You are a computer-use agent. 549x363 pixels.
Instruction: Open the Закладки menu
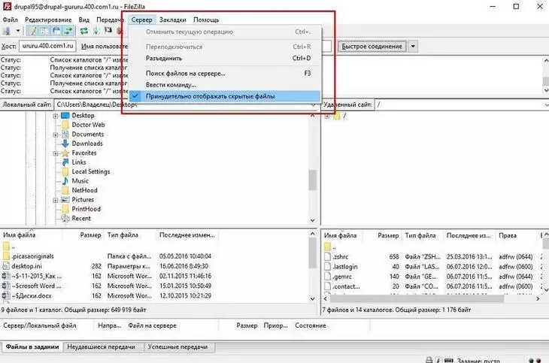coord(172,19)
